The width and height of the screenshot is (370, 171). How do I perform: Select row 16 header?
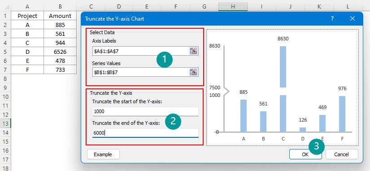click(x=5, y=150)
